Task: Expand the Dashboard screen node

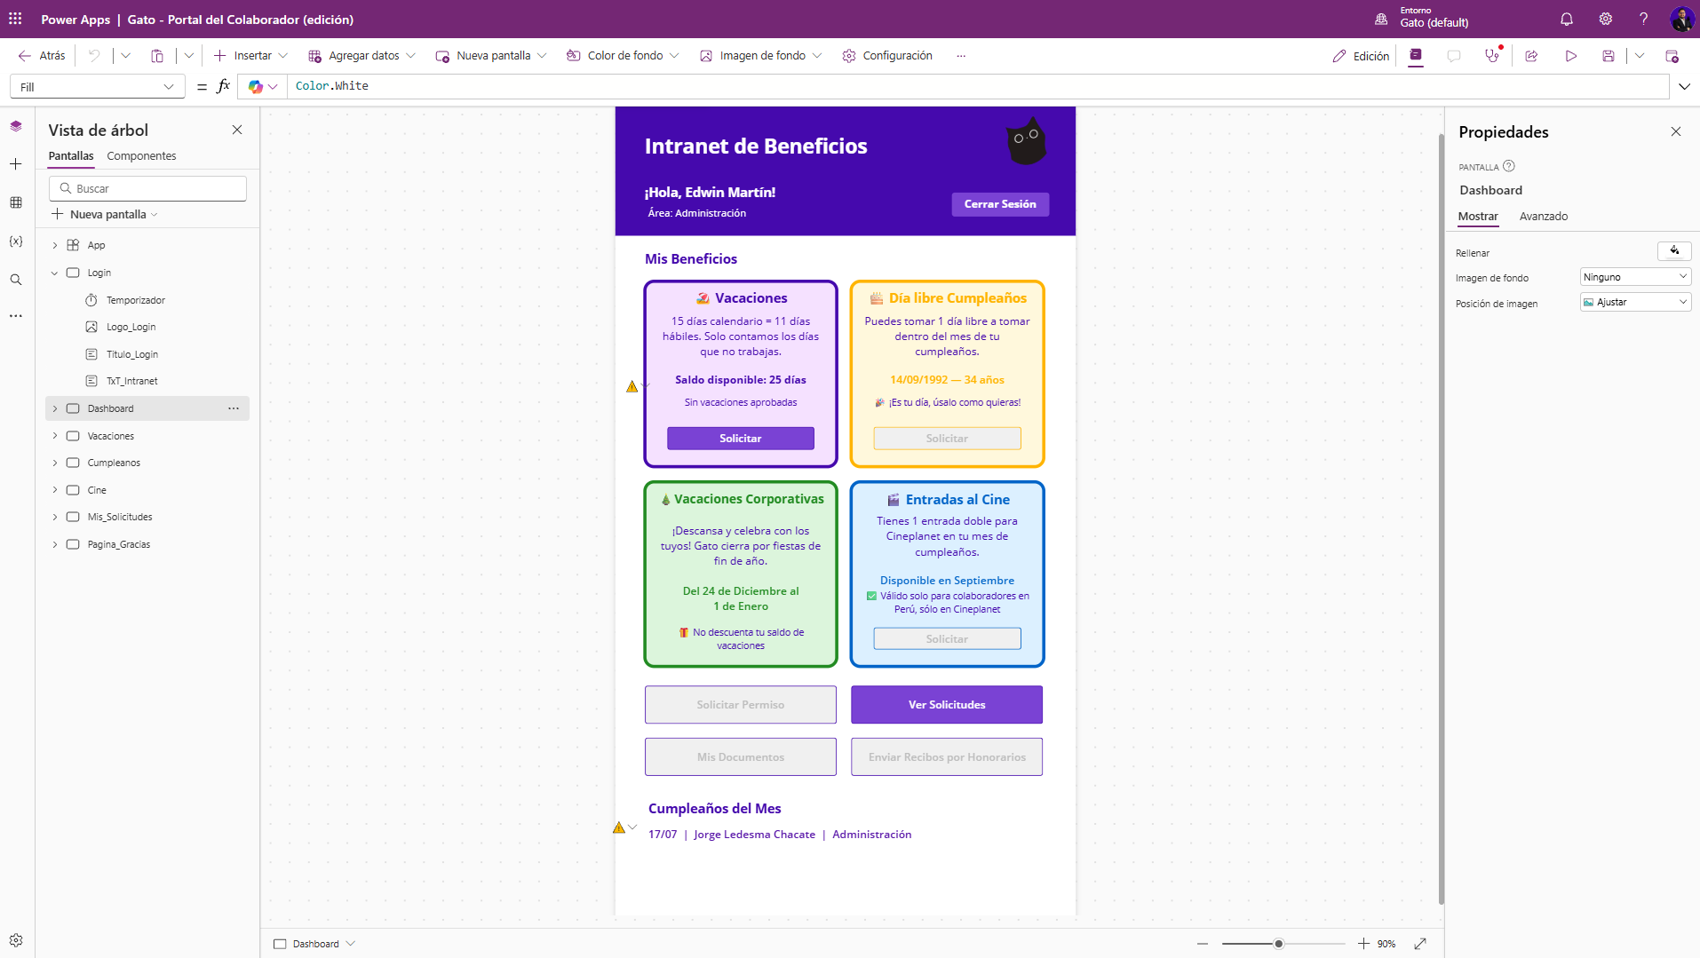Action: [x=55, y=408]
